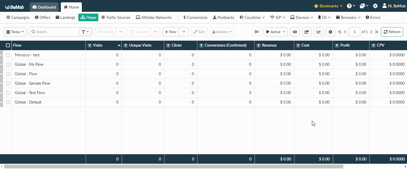Click the page number input field

[354, 32]
